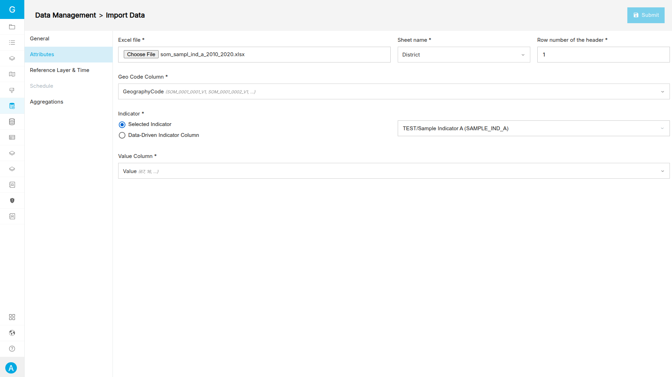Viewport: 672px width, 377px height.
Task: Select the highlighted data import database icon
Action: coord(12,106)
